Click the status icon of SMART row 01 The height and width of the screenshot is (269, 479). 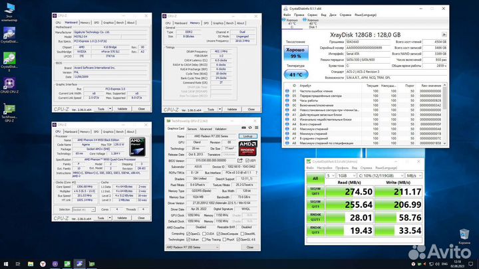[x=287, y=91]
